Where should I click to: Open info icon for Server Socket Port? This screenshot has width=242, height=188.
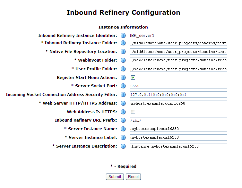[x=123, y=86]
